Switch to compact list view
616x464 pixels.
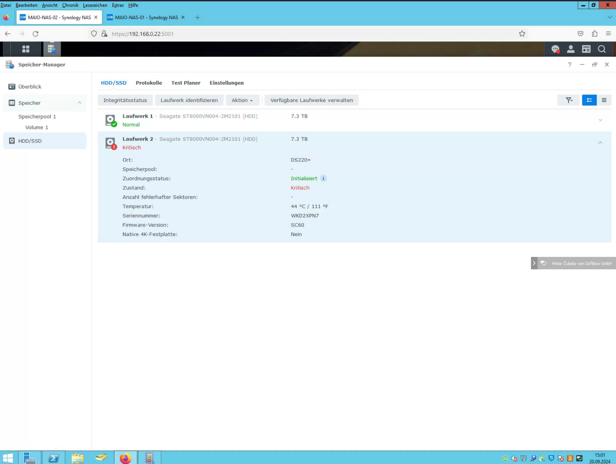point(604,100)
